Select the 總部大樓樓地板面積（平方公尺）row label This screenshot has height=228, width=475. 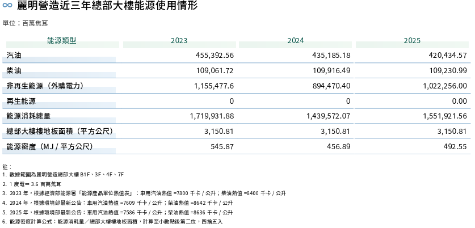[x=60, y=131]
